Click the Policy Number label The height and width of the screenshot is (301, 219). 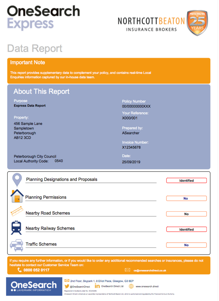134,101
